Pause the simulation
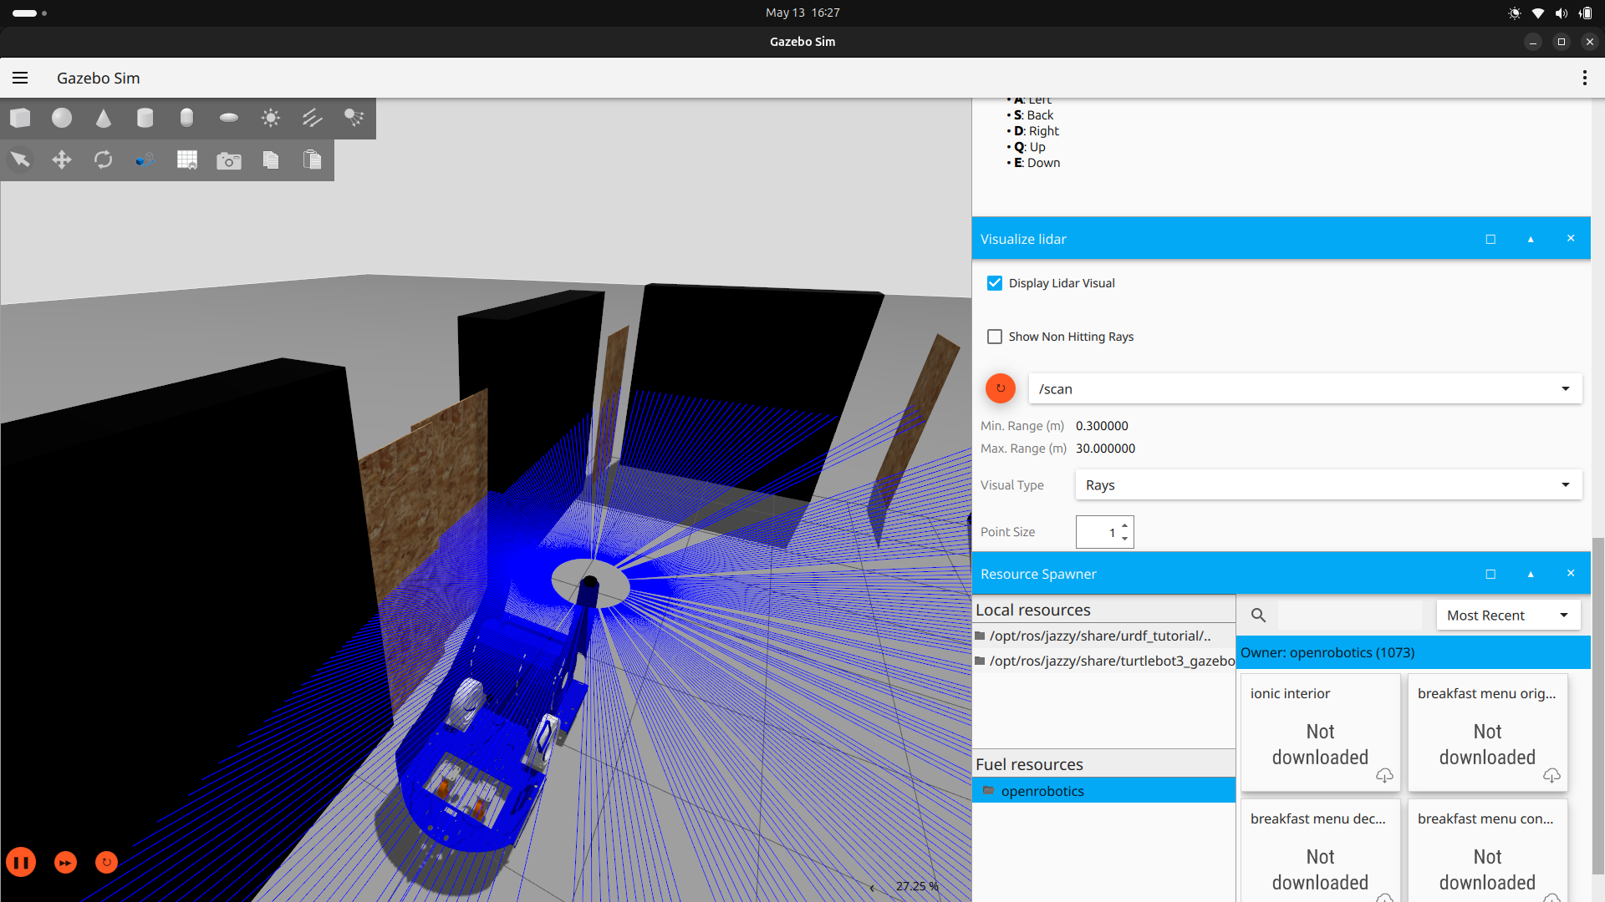The image size is (1605, 902). (x=21, y=862)
